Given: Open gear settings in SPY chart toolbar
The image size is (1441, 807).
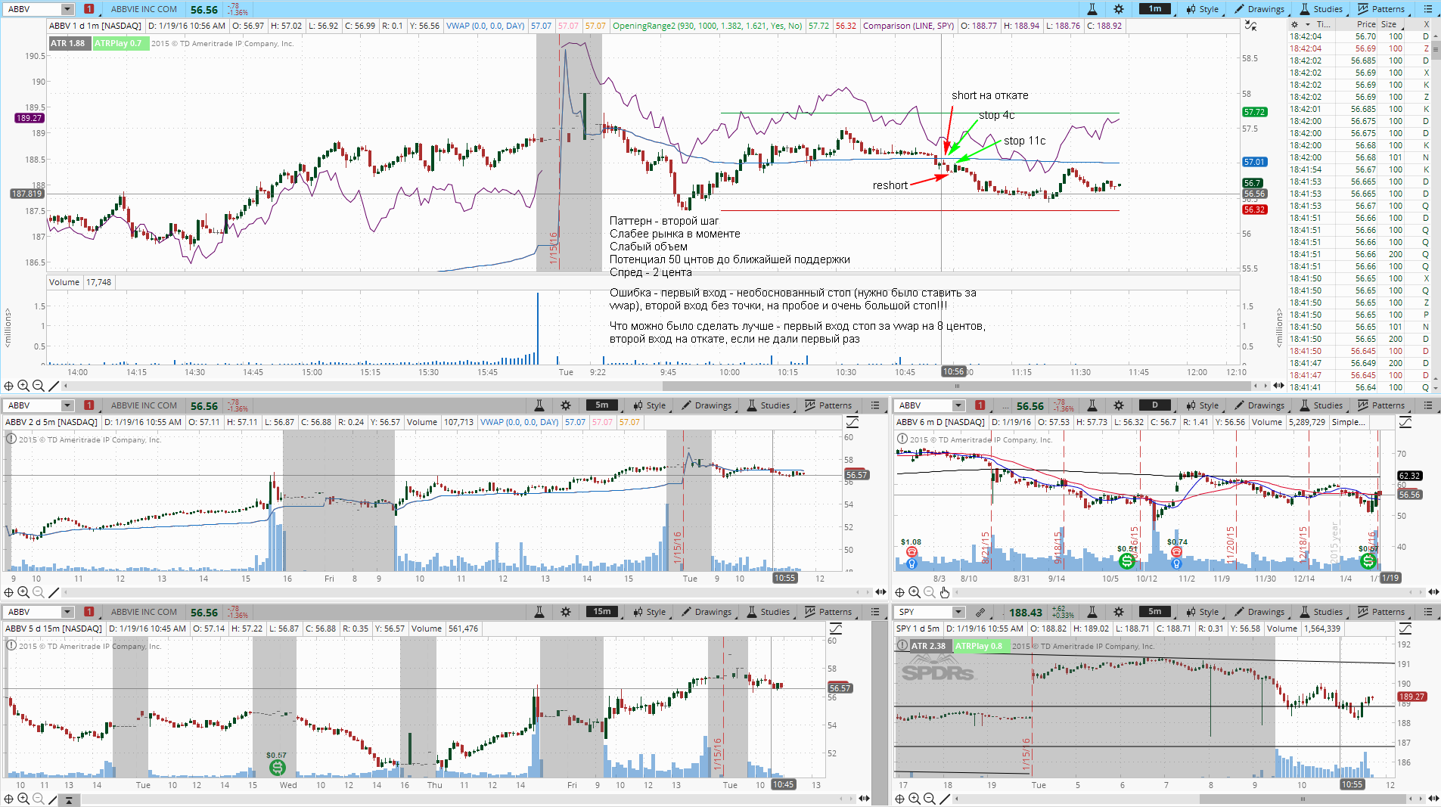Looking at the screenshot, I should tap(1119, 612).
